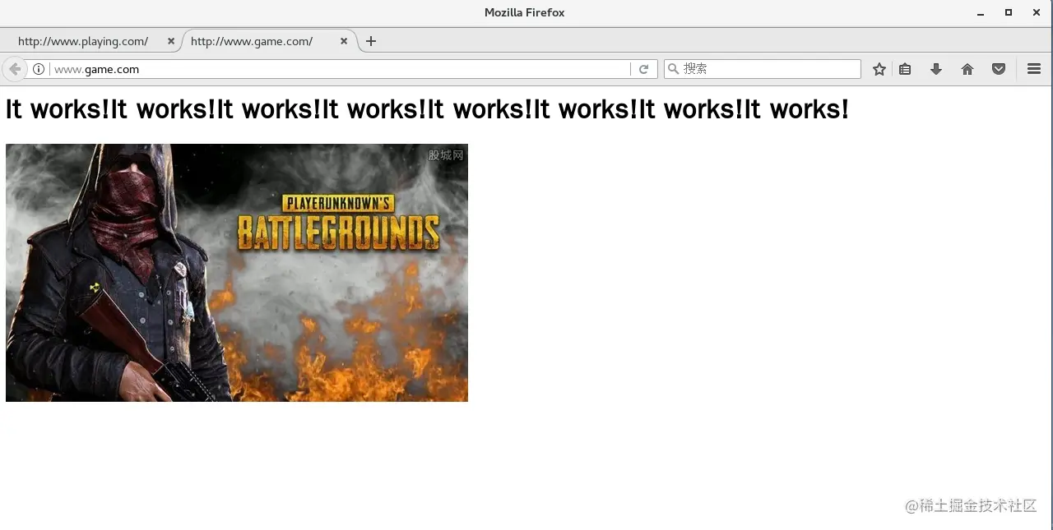The width and height of the screenshot is (1053, 530).
Task: Reload the page with the refresh icon
Action: tap(644, 69)
